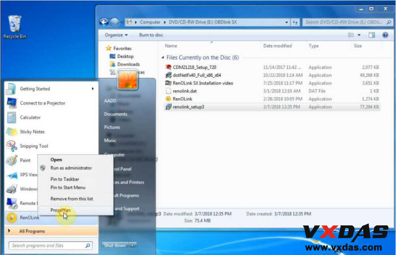Select Pin to Taskbar

pyautogui.click(x=65, y=179)
